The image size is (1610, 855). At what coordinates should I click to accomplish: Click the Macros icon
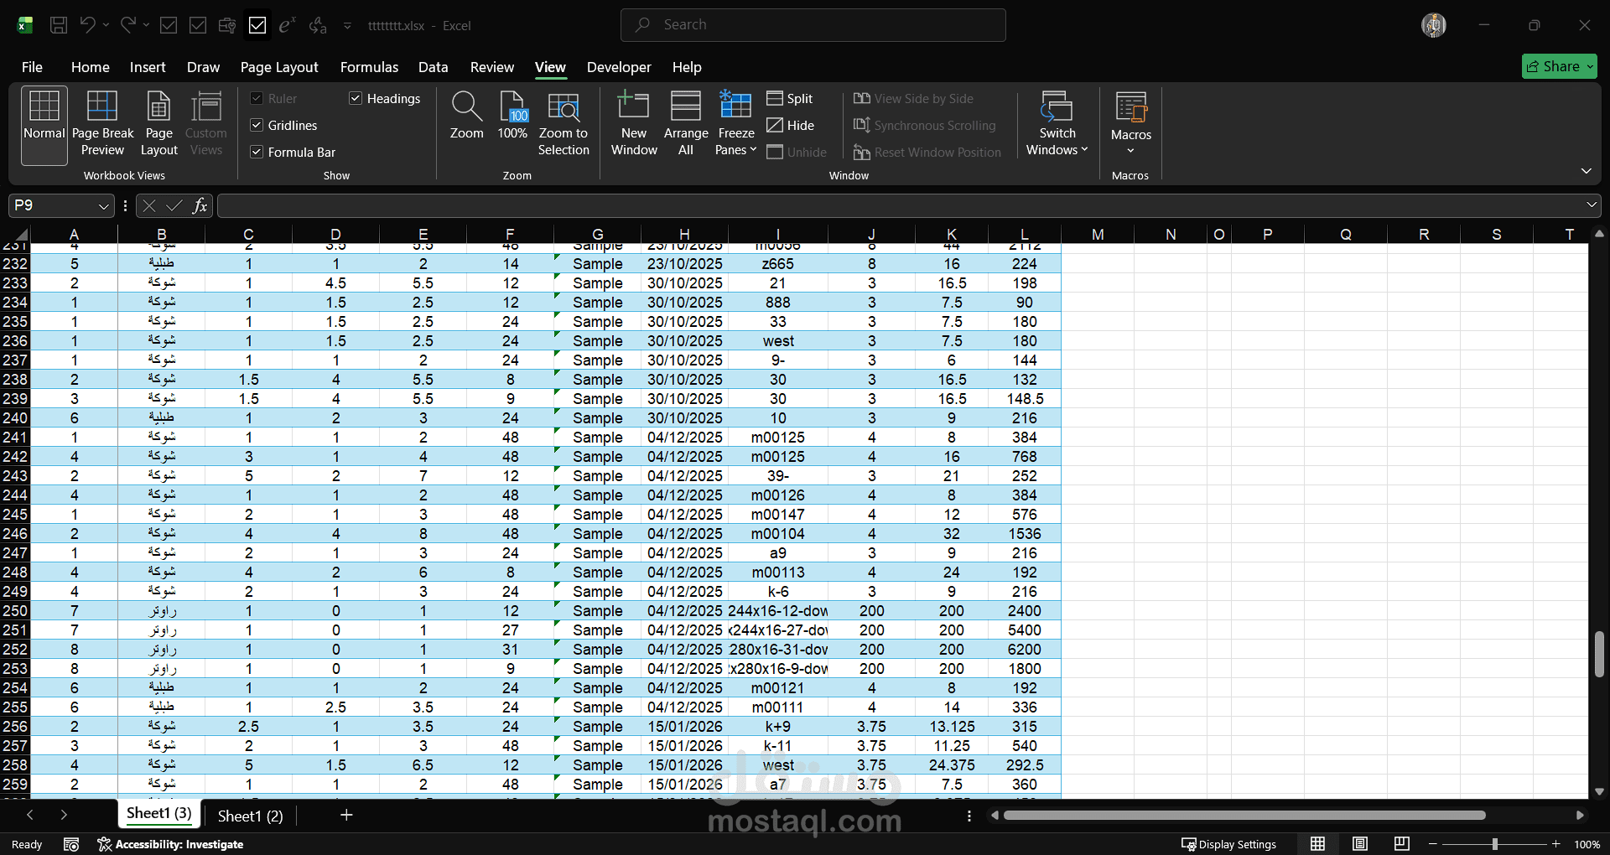[x=1130, y=108]
